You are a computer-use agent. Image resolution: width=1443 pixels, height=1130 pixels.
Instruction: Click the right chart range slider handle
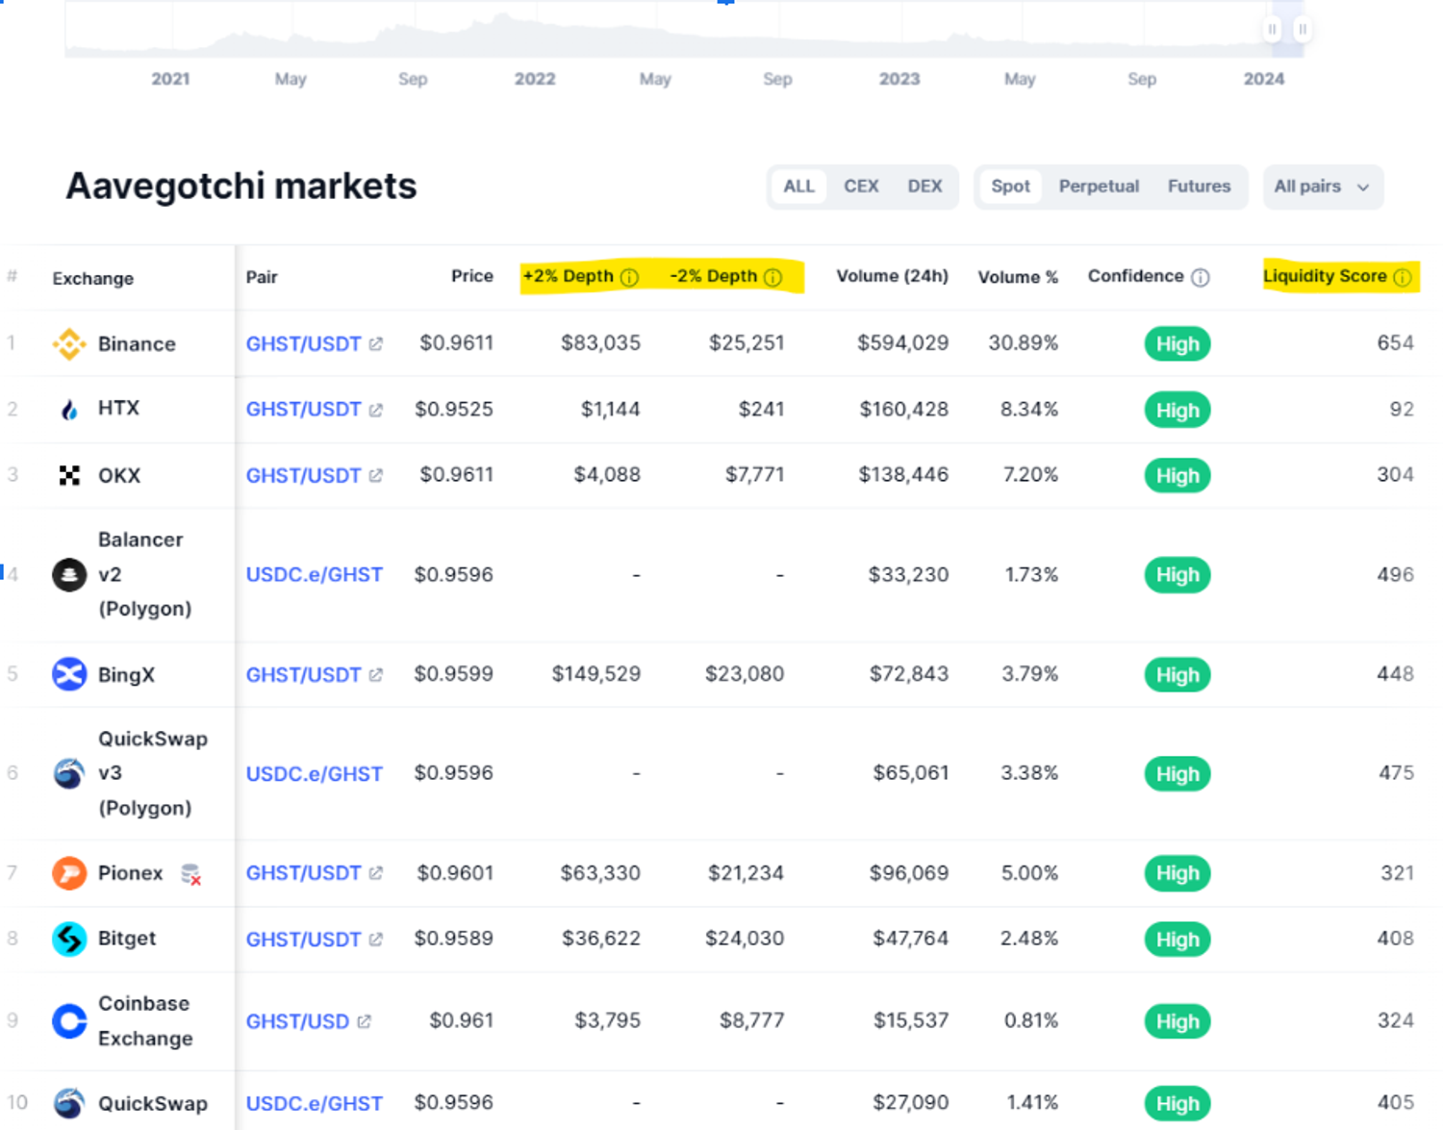1303,29
